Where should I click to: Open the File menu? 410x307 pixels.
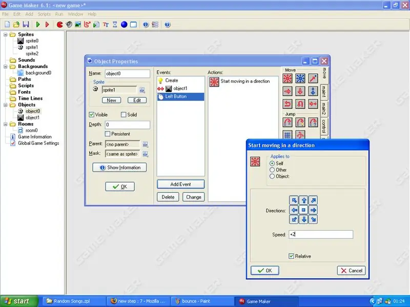tap(5, 14)
